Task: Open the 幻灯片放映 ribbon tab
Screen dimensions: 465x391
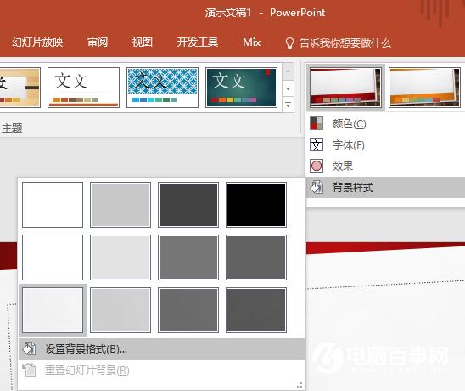Action: pos(37,42)
